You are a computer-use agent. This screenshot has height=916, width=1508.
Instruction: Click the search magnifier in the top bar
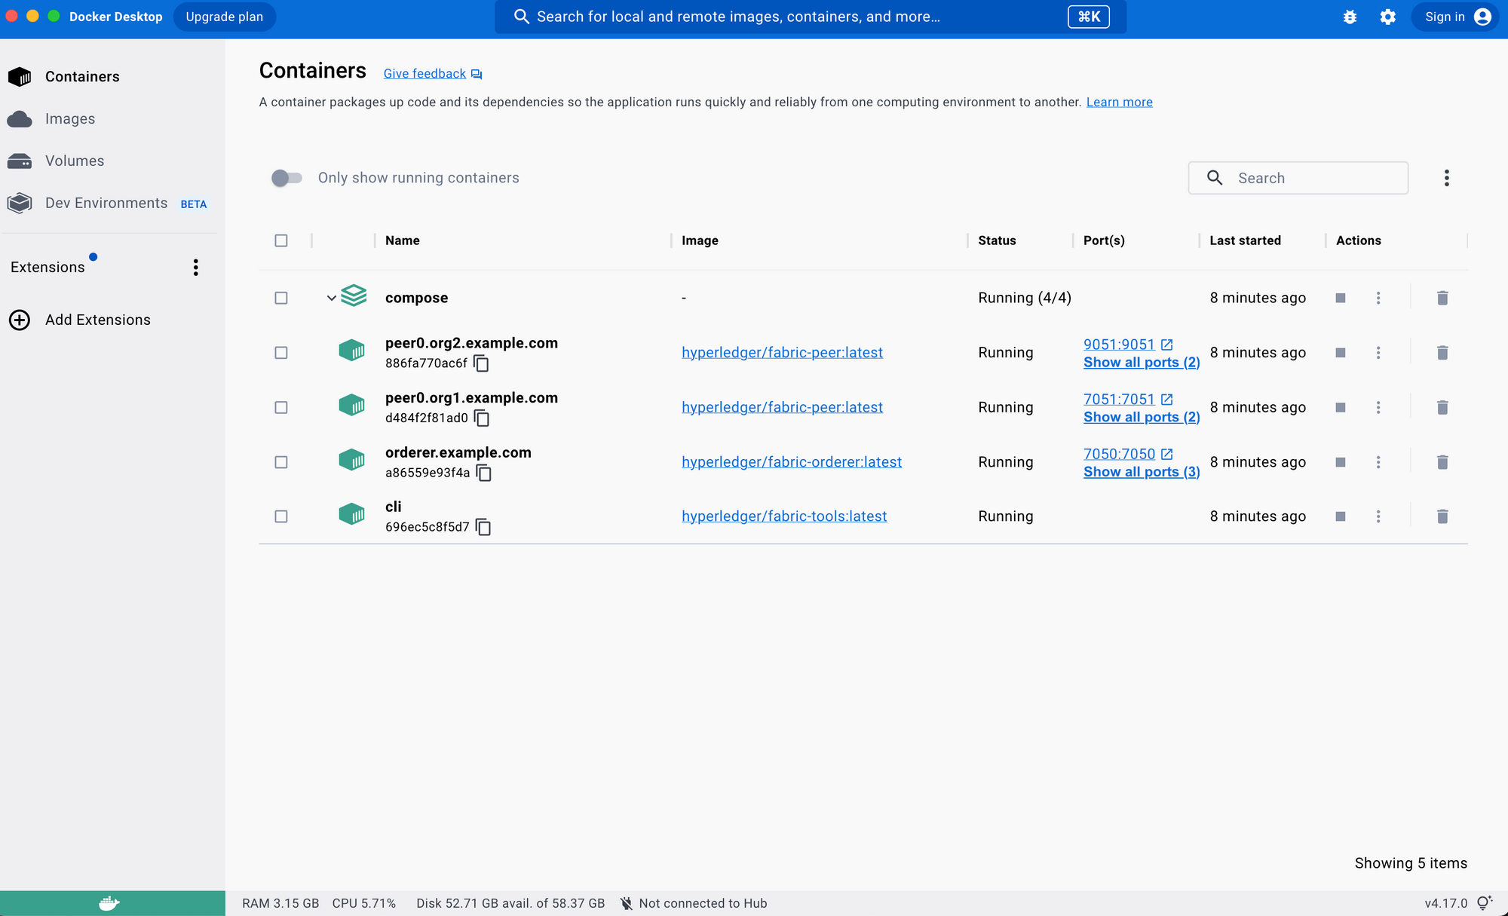pyautogui.click(x=521, y=17)
